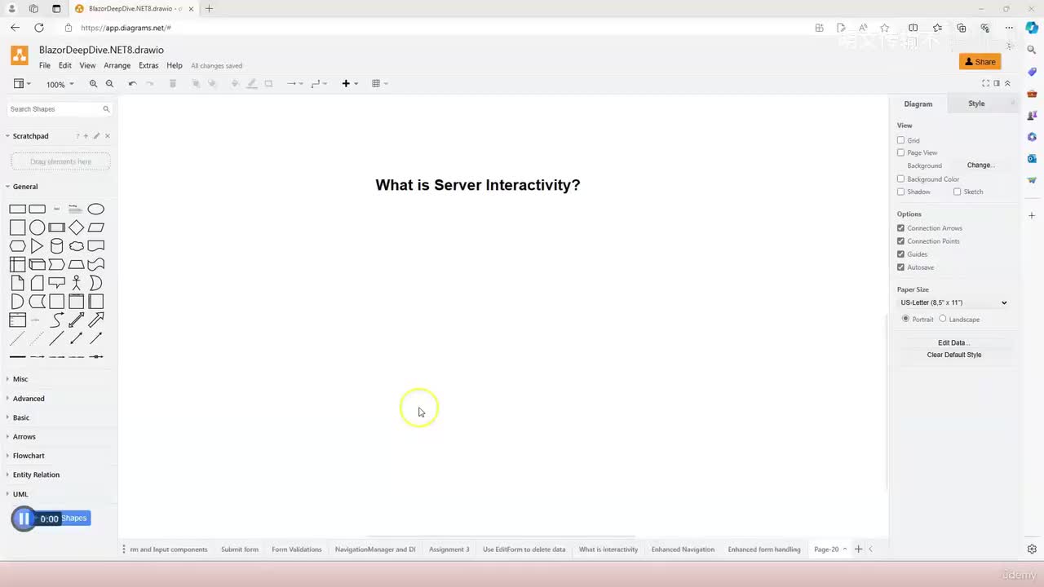Disable the Guides checkbox
This screenshot has height=587, width=1044.
pos(900,254)
